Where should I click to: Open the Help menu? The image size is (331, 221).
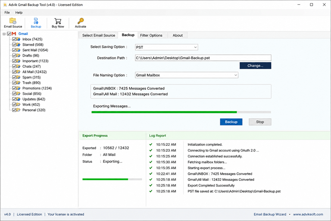point(19,13)
